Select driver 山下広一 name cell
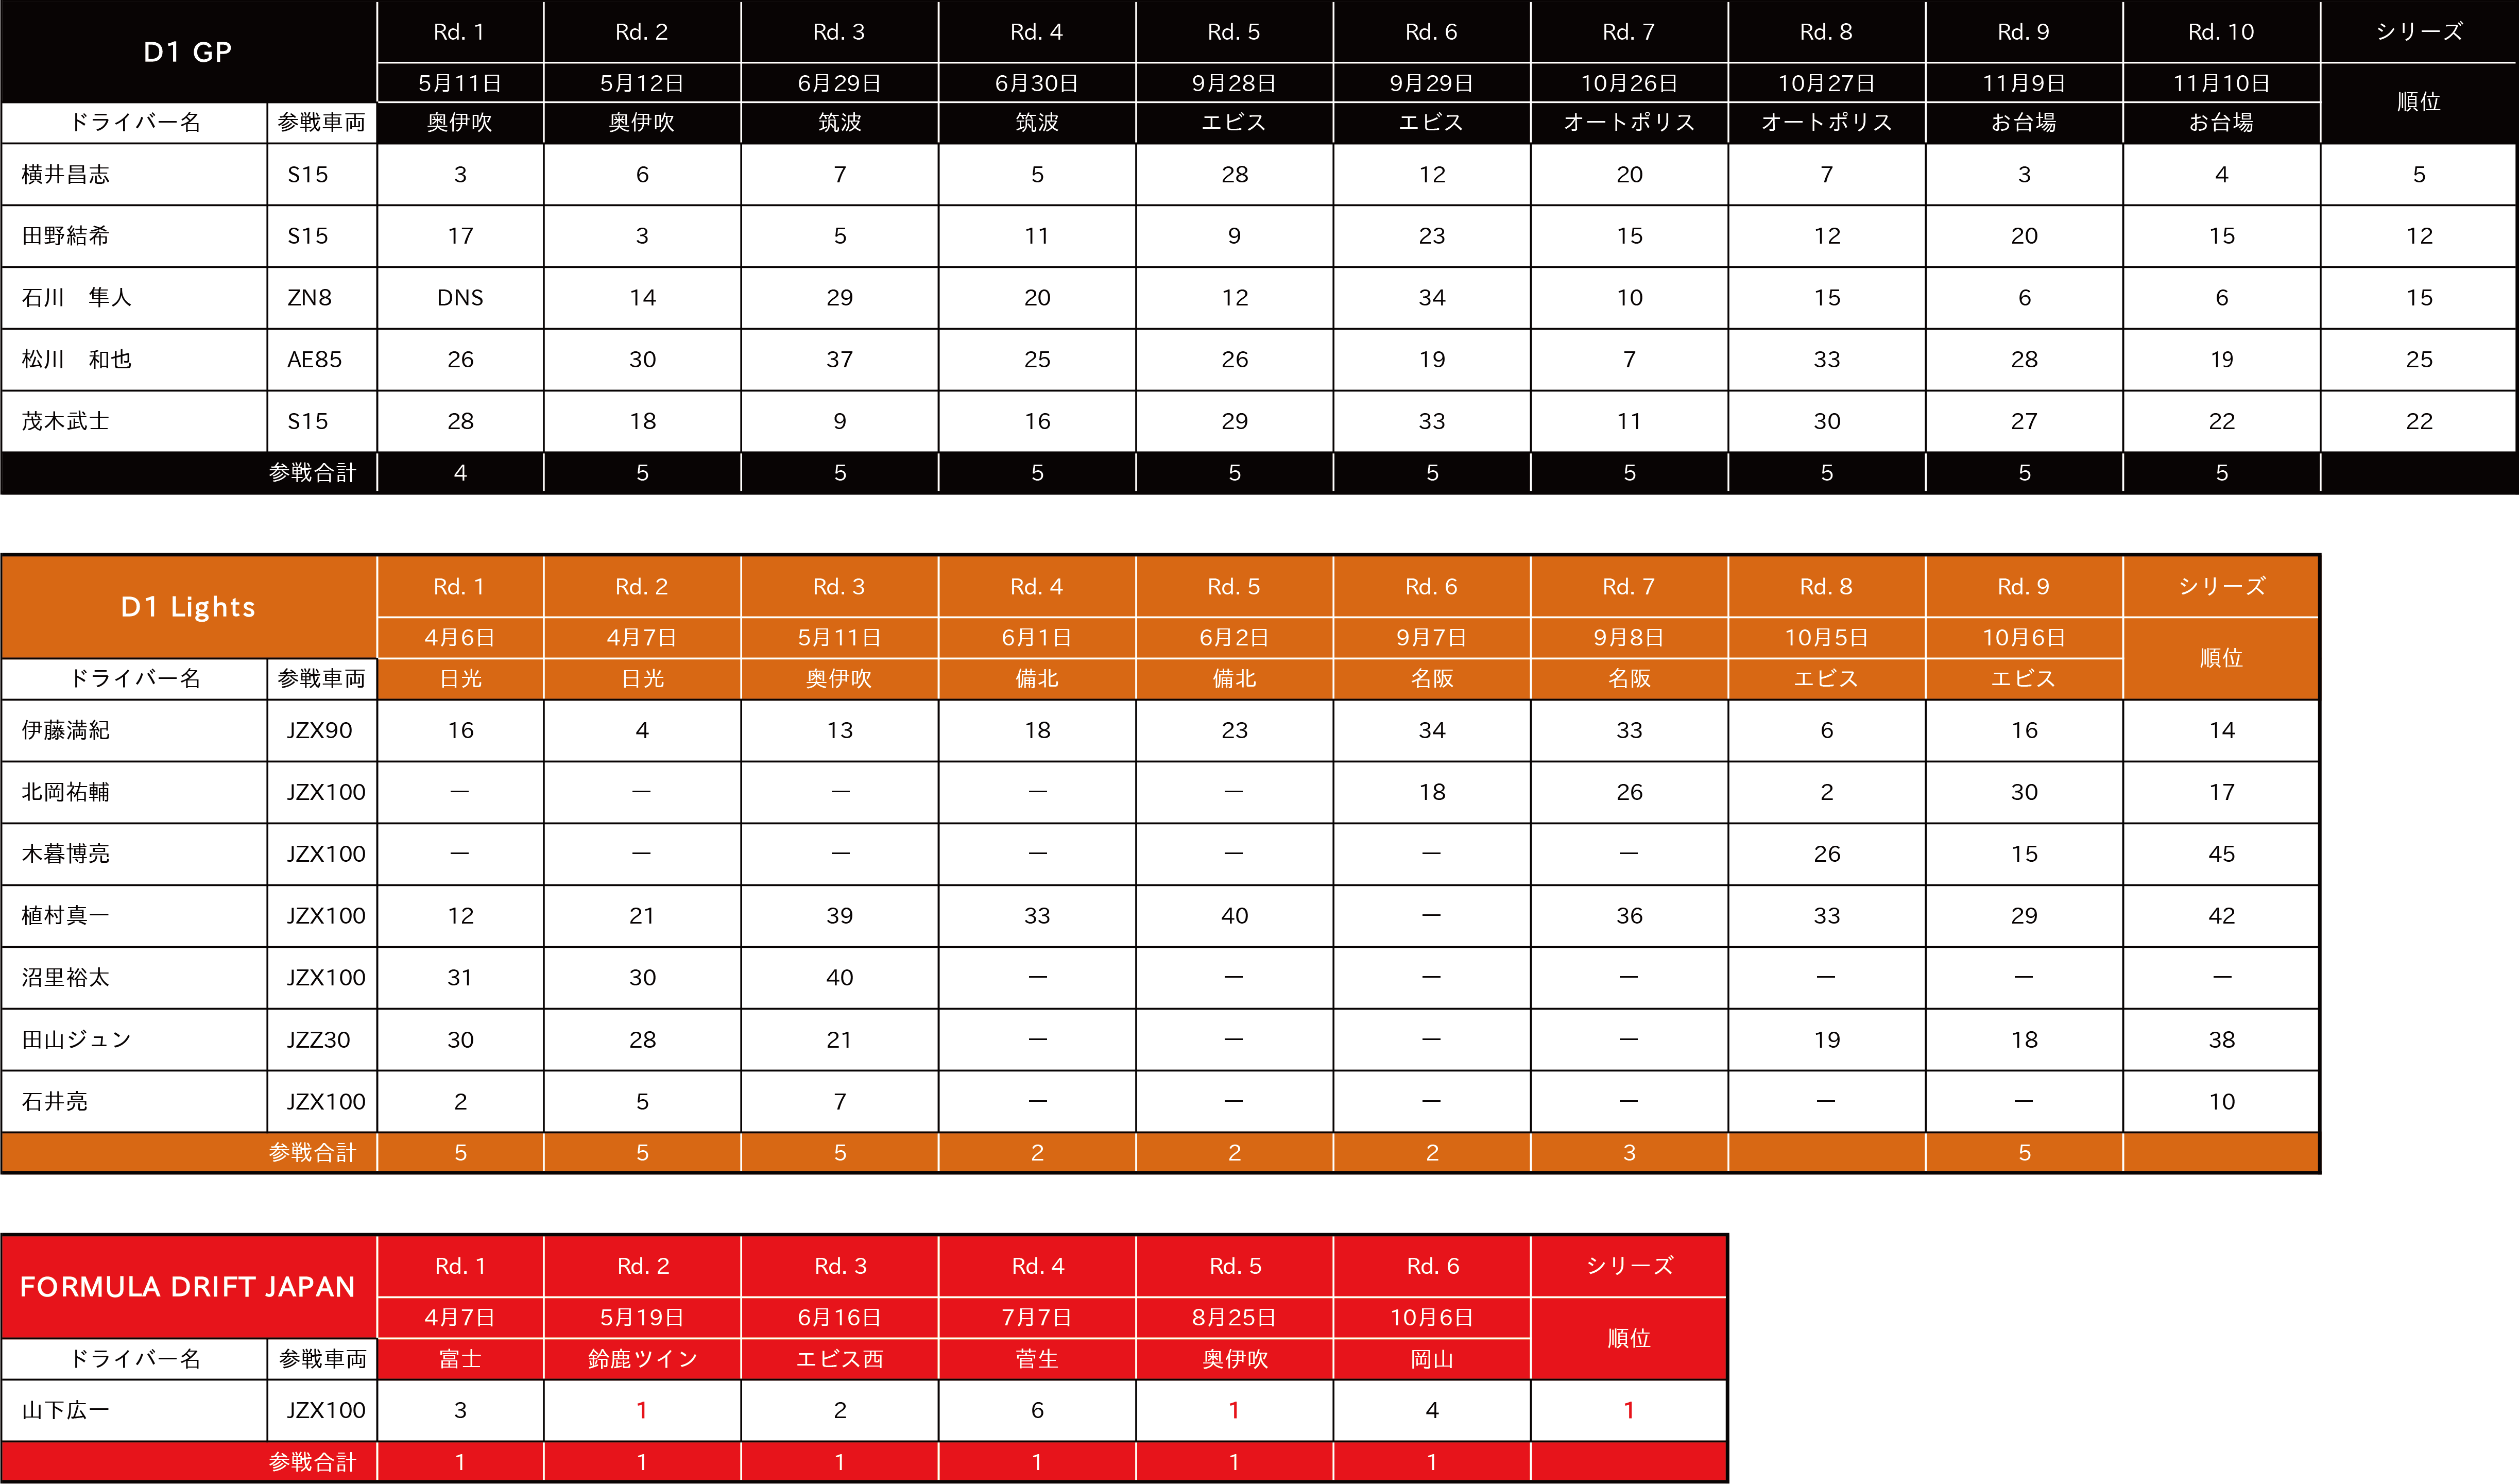 (x=66, y=1410)
